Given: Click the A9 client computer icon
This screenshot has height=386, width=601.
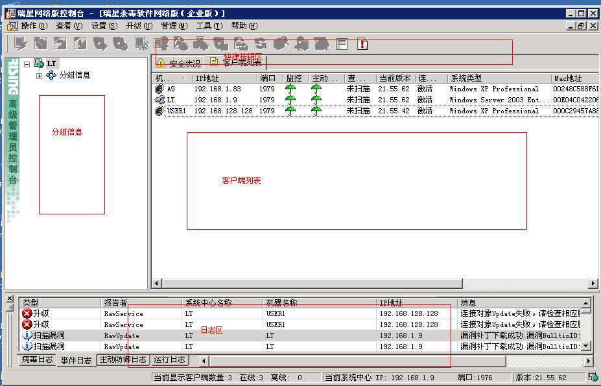Looking at the screenshot, I should pyautogui.click(x=159, y=89).
